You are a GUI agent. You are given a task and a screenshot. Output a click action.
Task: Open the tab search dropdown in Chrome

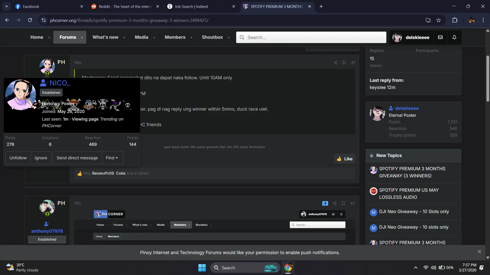7,7
